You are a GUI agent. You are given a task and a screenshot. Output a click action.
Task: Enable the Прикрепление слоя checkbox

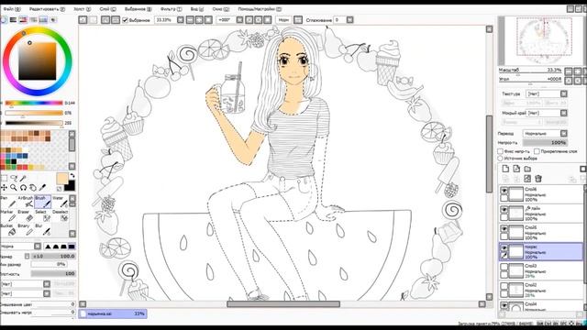pos(537,151)
